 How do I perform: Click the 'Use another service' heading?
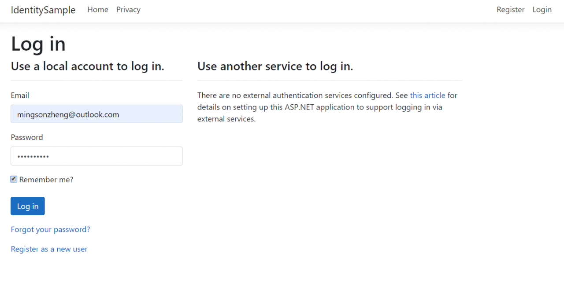click(275, 66)
